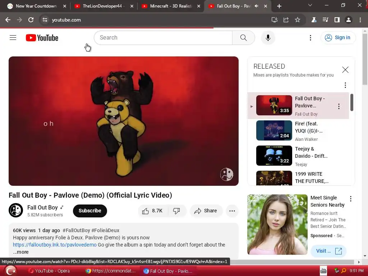Open the Fall Out Boy channel name link

(x=42, y=207)
